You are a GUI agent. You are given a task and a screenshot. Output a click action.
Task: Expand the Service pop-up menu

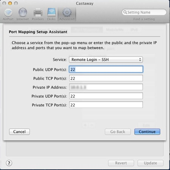(x=106, y=60)
